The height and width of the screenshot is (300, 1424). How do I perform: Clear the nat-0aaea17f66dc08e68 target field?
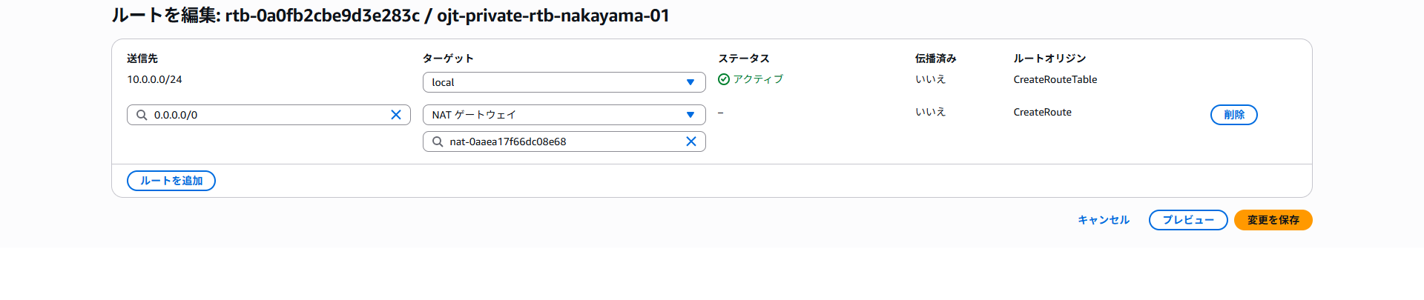691,141
